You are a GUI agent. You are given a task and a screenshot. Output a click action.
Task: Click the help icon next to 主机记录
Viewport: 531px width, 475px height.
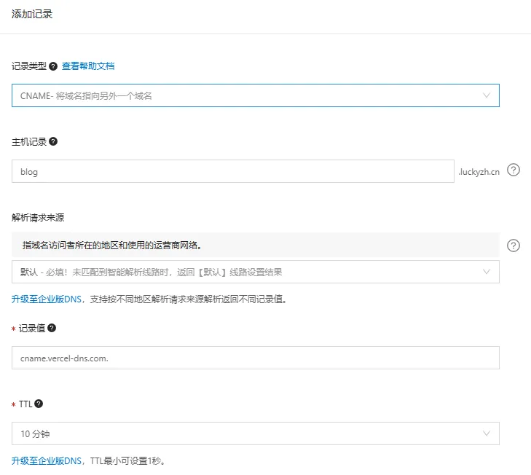(x=53, y=141)
